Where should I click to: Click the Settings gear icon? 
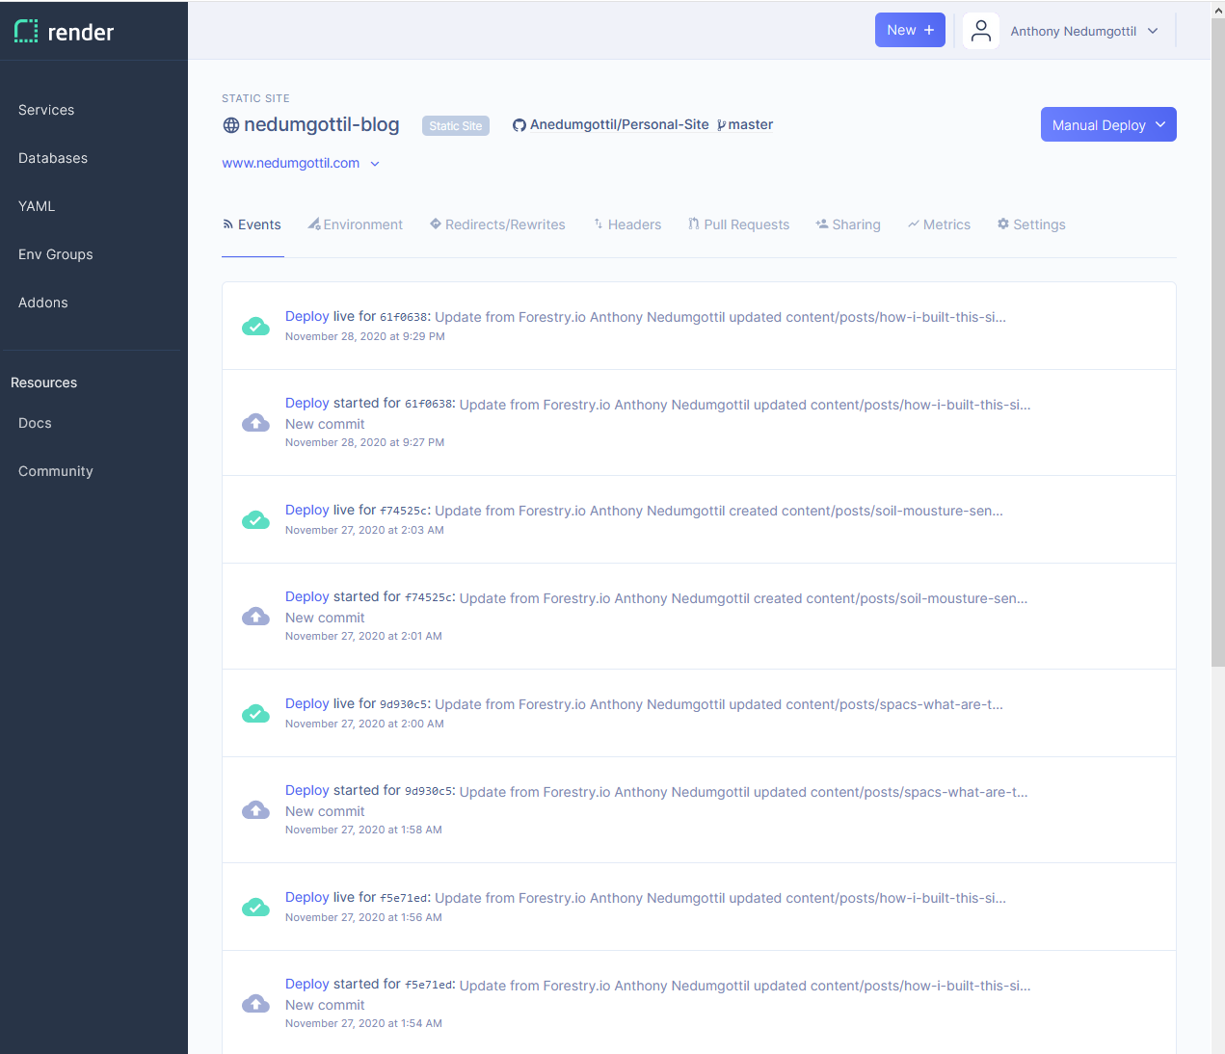coord(1003,224)
